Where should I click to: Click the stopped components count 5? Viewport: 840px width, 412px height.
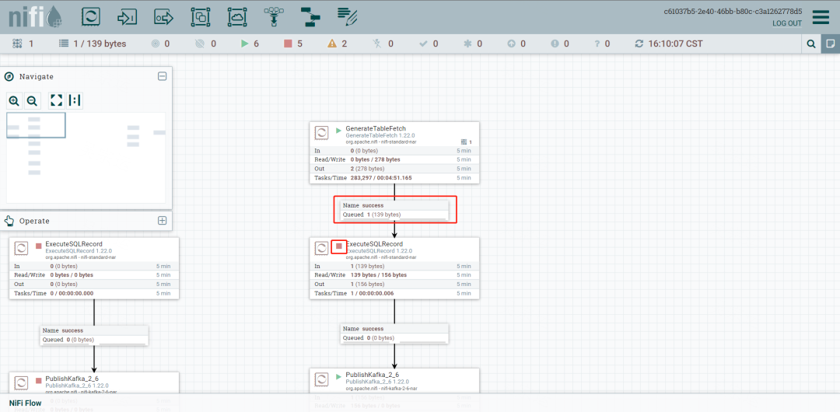(299, 44)
